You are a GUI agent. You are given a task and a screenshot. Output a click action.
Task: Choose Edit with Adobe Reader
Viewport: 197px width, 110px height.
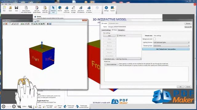coord(37,9)
